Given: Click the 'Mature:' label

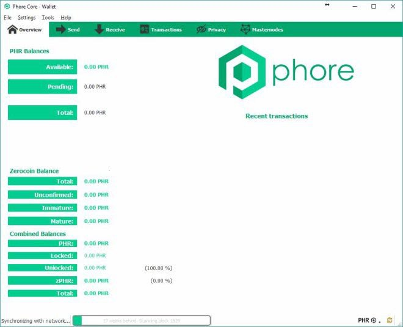Looking at the screenshot, I should [42, 221].
